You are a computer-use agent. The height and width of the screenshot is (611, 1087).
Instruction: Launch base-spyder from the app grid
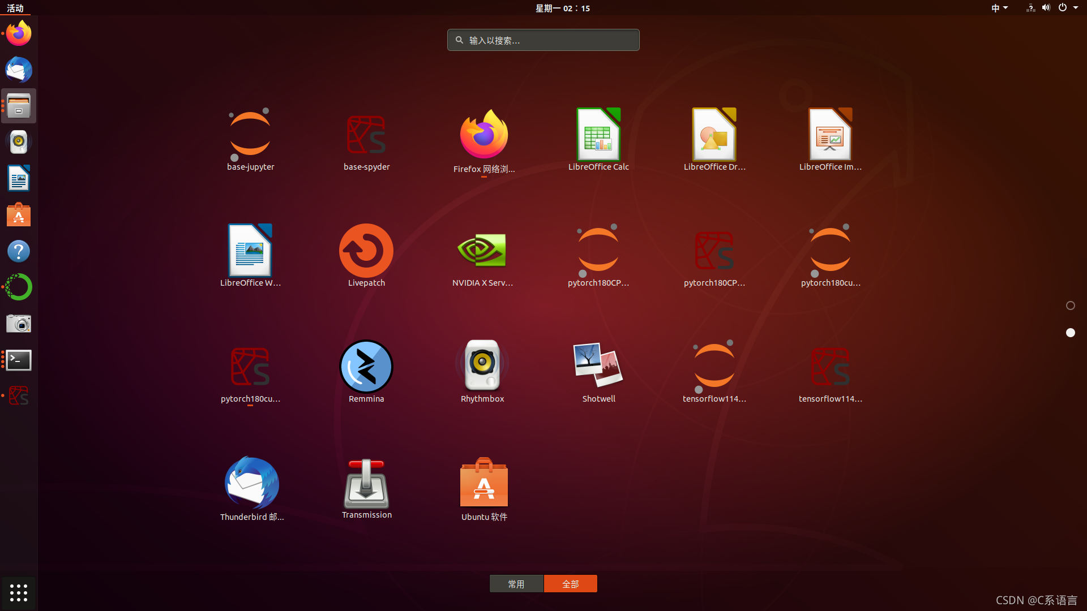coord(366,140)
